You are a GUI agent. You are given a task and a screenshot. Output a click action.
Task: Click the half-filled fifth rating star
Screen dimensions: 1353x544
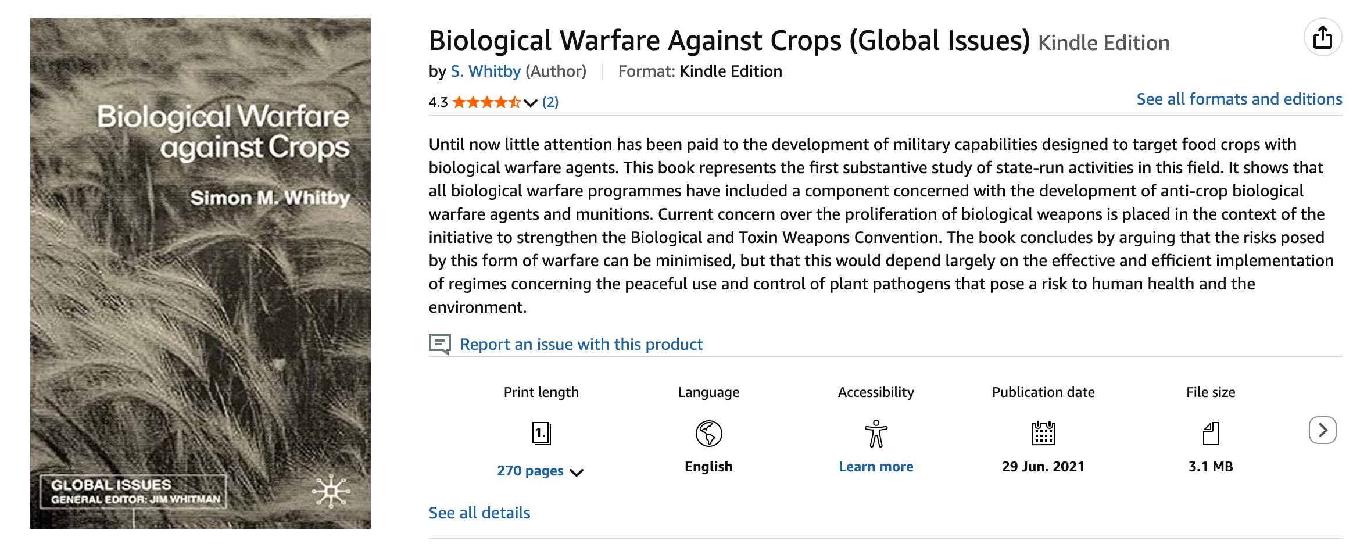pos(514,102)
